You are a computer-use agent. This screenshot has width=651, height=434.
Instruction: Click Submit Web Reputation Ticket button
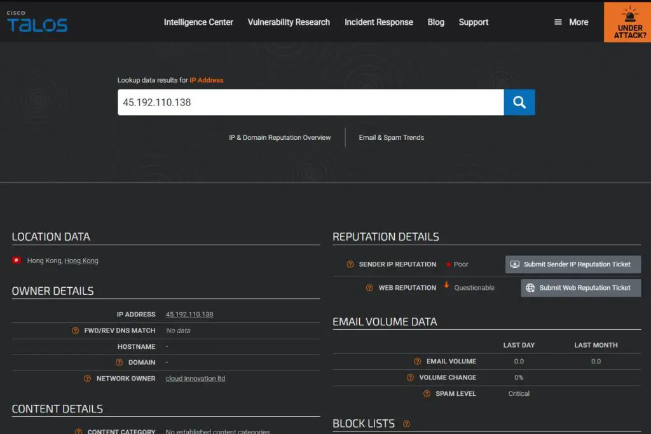click(581, 288)
